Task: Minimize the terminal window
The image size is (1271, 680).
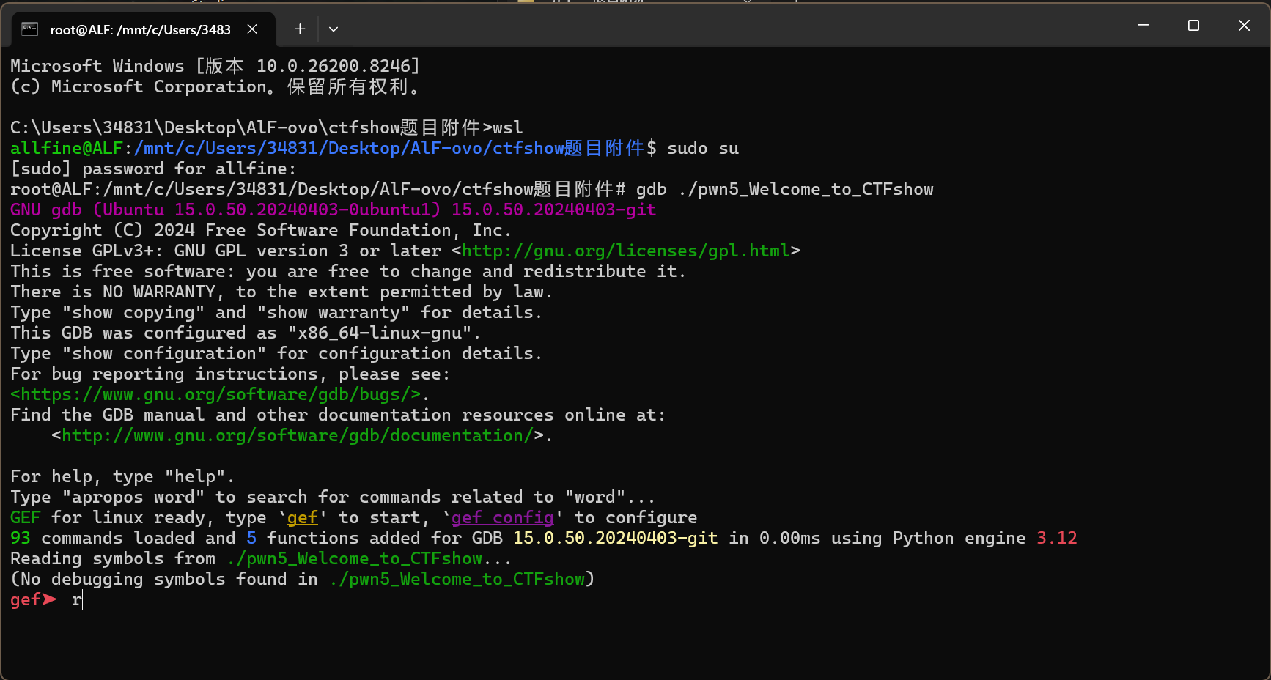Action: (1143, 25)
